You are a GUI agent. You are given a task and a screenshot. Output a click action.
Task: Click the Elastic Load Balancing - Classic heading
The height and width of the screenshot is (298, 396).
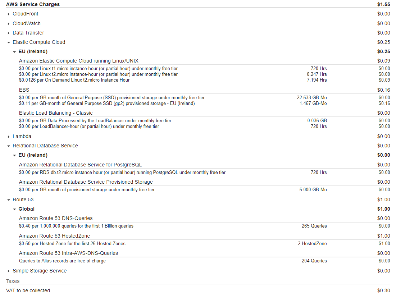[56, 113]
